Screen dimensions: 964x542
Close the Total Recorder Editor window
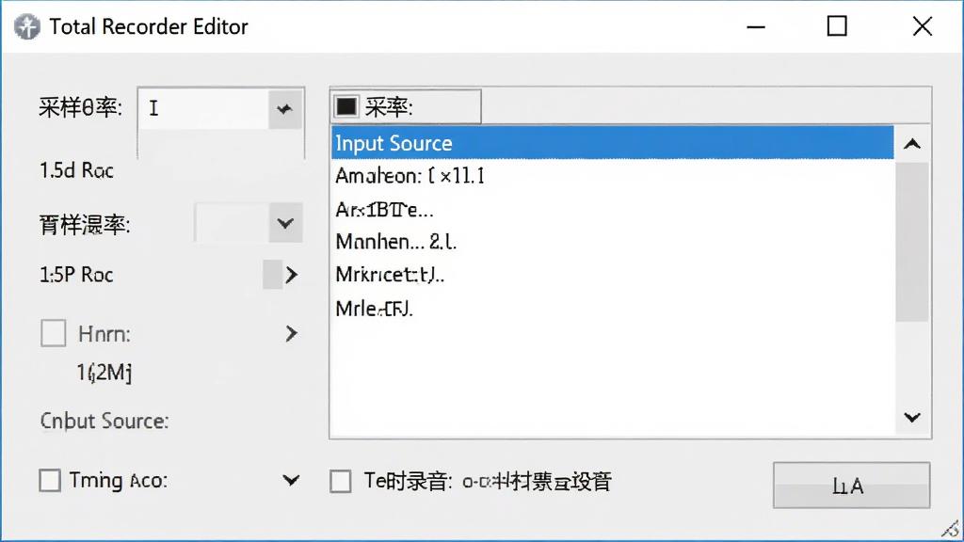click(x=923, y=27)
